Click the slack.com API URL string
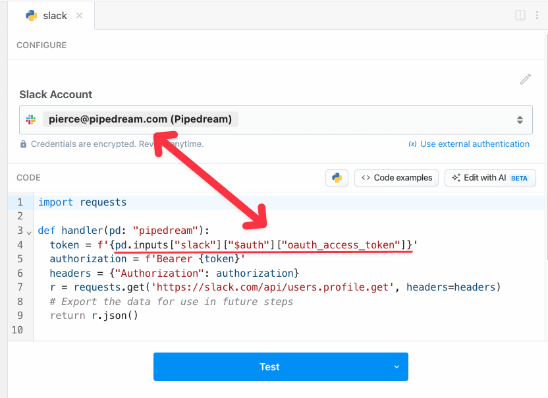 click(x=272, y=287)
